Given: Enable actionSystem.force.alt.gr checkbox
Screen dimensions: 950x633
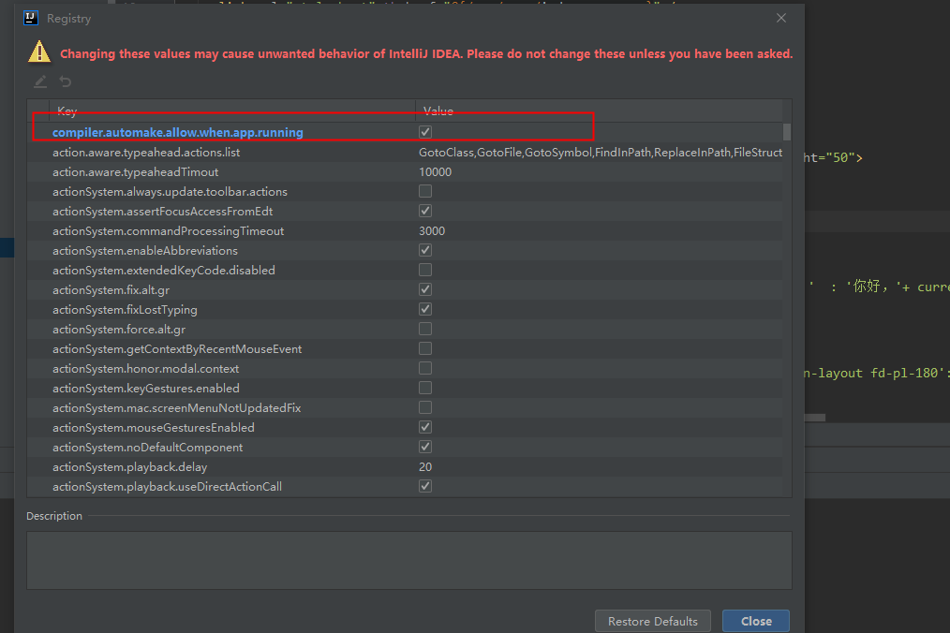Looking at the screenshot, I should click(425, 329).
